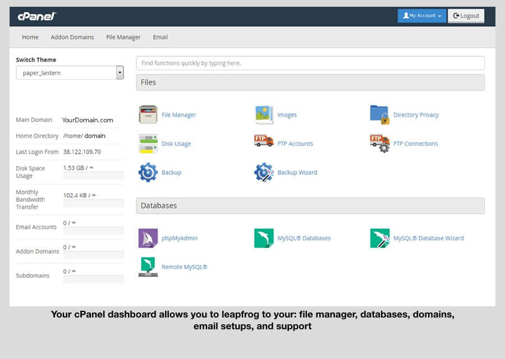505x359 pixels.
Task: Click the Images picture icon
Action: [x=264, y=114]
